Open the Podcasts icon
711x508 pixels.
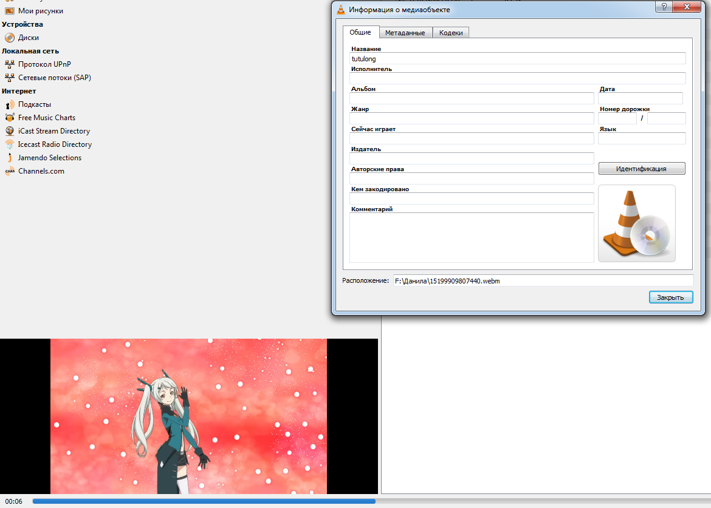click(x=10, y=104)
